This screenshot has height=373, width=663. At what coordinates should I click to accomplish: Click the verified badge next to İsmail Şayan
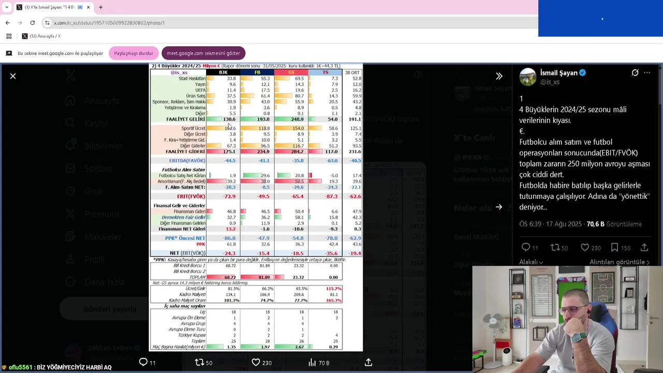[x=583, y=73]
